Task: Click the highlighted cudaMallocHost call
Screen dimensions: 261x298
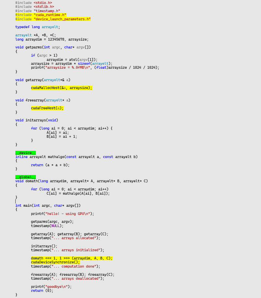Action: click(62, 88)
